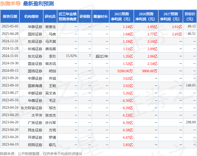Click target price 49.15
197x156 pixels.
[x=192, y=26]
